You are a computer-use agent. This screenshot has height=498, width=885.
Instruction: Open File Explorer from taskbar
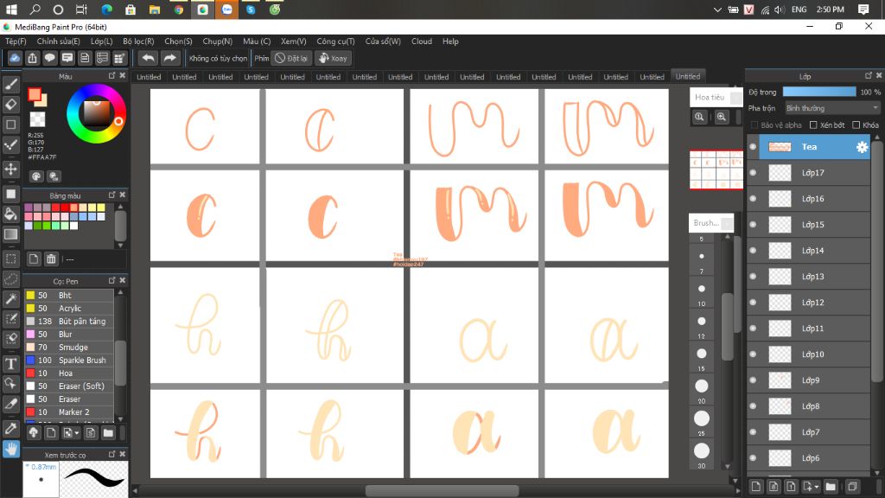[155, 10]
